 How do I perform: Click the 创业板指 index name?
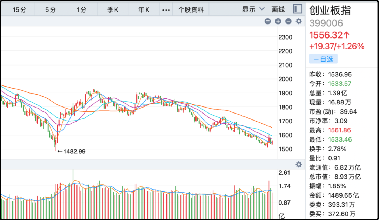[x=330, y=11]
